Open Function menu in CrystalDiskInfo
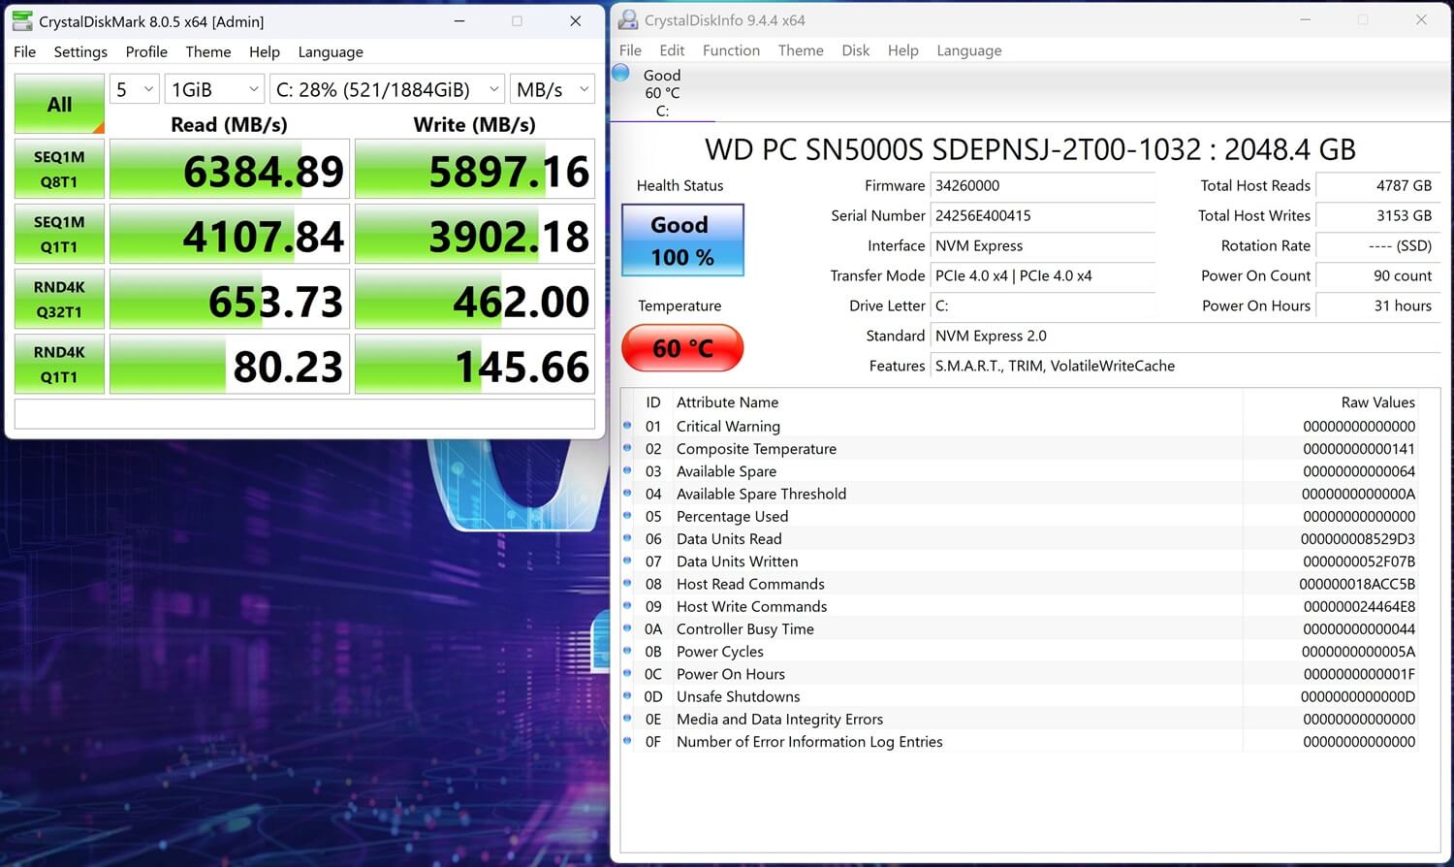This screenshot has height=867, width=1454. click(x=731, y=50)
